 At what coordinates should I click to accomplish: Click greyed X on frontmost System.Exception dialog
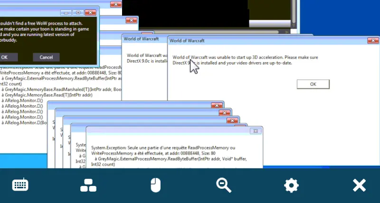(256, 131)
